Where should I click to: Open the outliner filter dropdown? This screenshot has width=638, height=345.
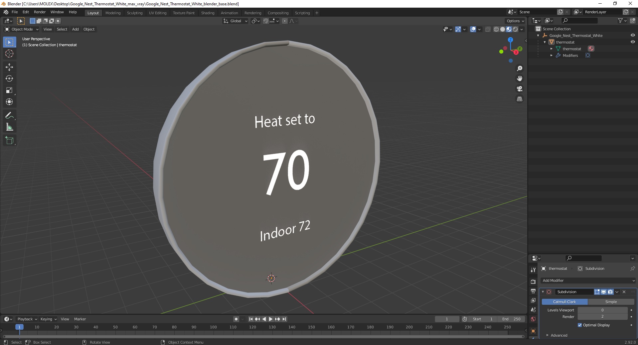click(x=622, y=21)
